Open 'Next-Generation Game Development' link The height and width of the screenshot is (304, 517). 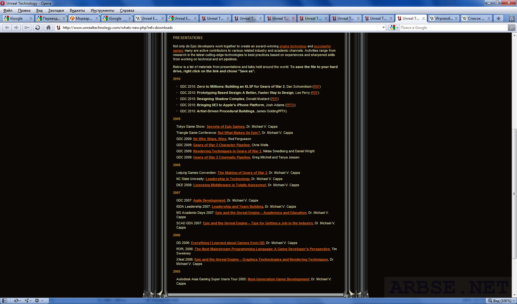[279, 279]
